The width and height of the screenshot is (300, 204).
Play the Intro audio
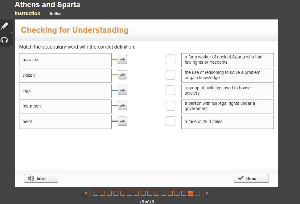[41, 178]
